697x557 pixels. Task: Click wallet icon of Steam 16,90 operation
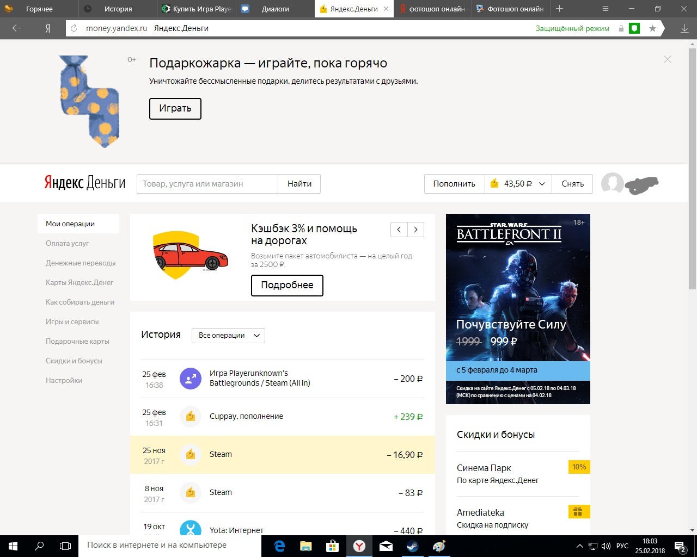click(191, 455)
